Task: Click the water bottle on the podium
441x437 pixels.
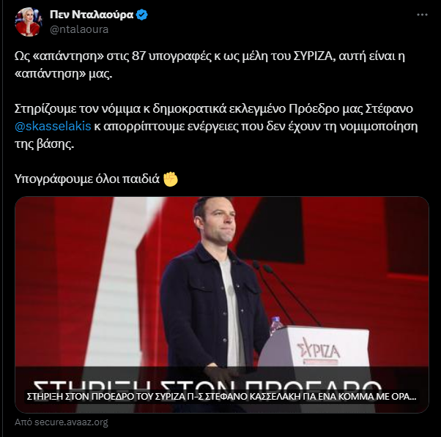Action: tap(276, 326)
